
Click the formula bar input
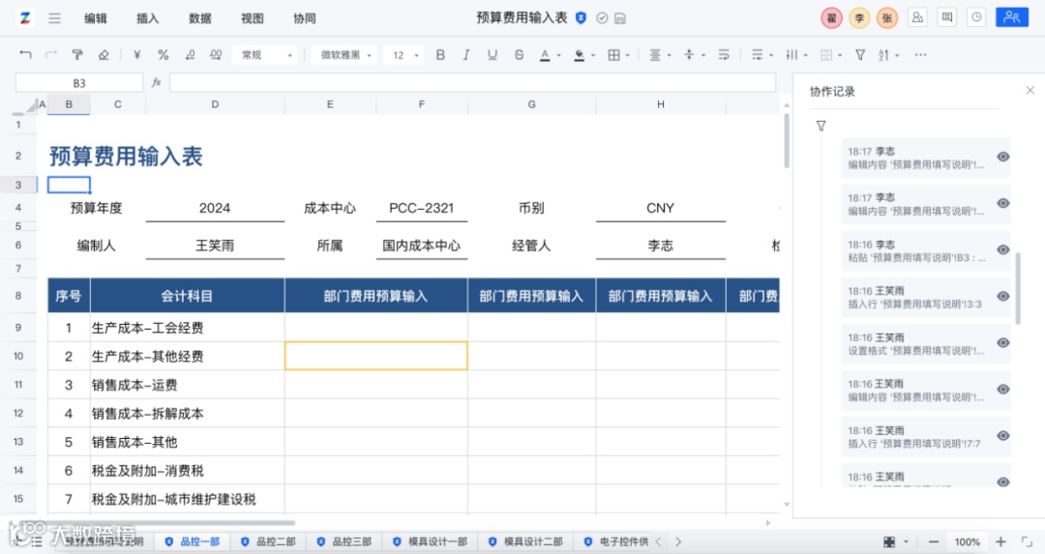click(472, 83)
